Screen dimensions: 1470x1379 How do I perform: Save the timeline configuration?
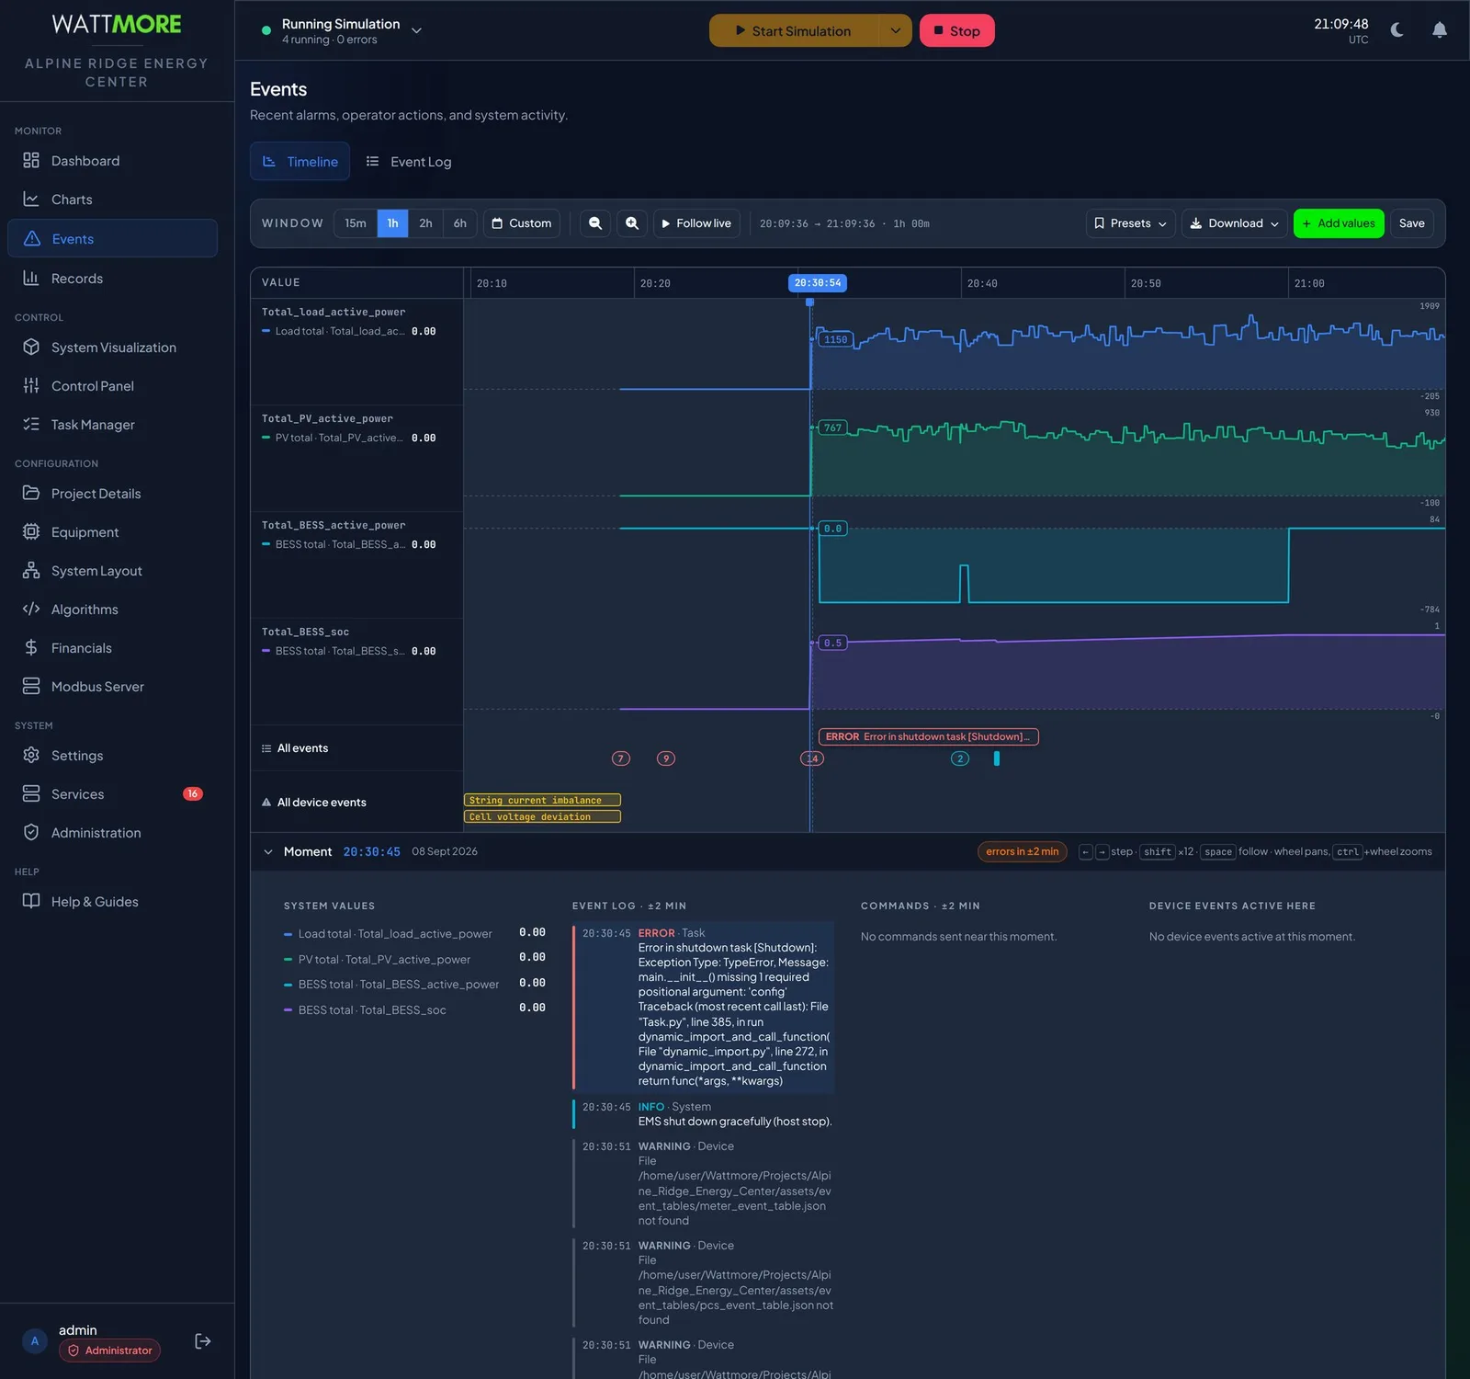pos(1411,223)
